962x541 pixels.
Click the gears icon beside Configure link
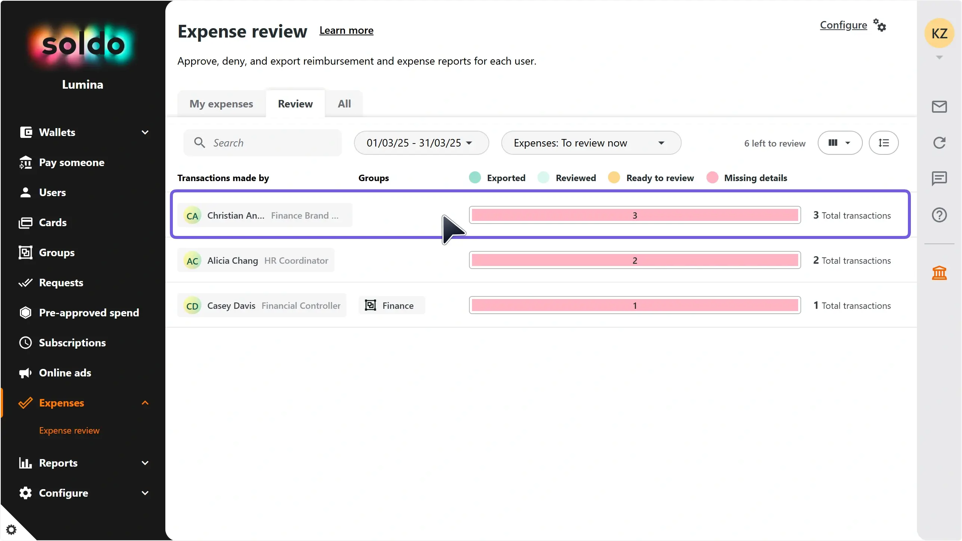880,26
